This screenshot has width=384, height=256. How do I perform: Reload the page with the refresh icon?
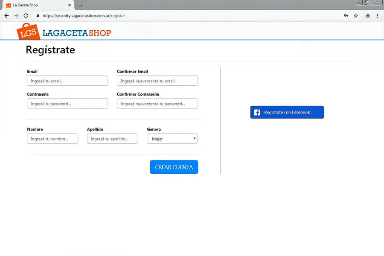pyautogui.click(x=26, y=15)
